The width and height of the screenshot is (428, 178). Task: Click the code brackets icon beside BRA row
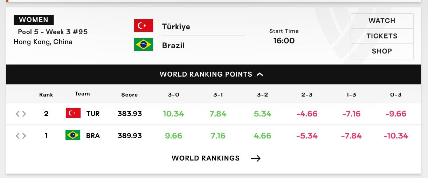(21, 136)
